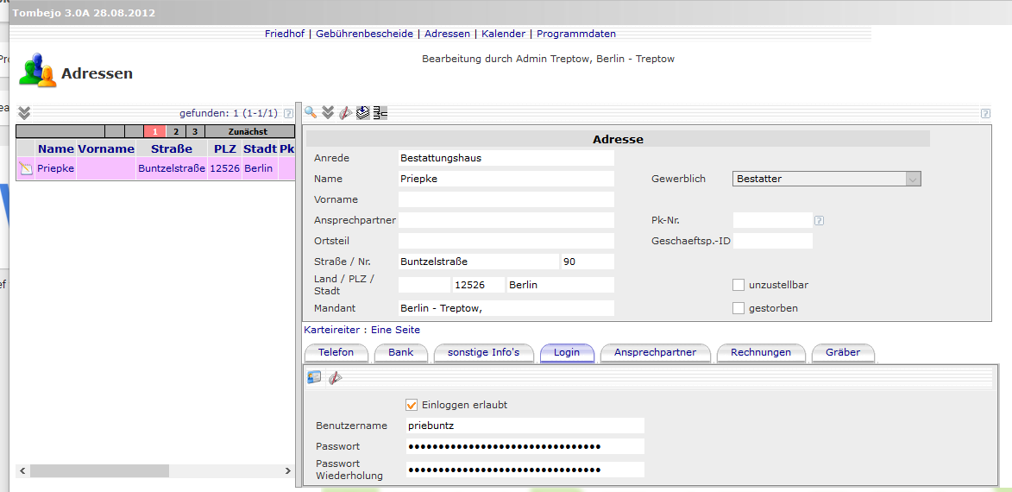The width and height of the screenshot is (1012, 492).
Task: Go to Kalender in top navigation
Action: point(503,34)
